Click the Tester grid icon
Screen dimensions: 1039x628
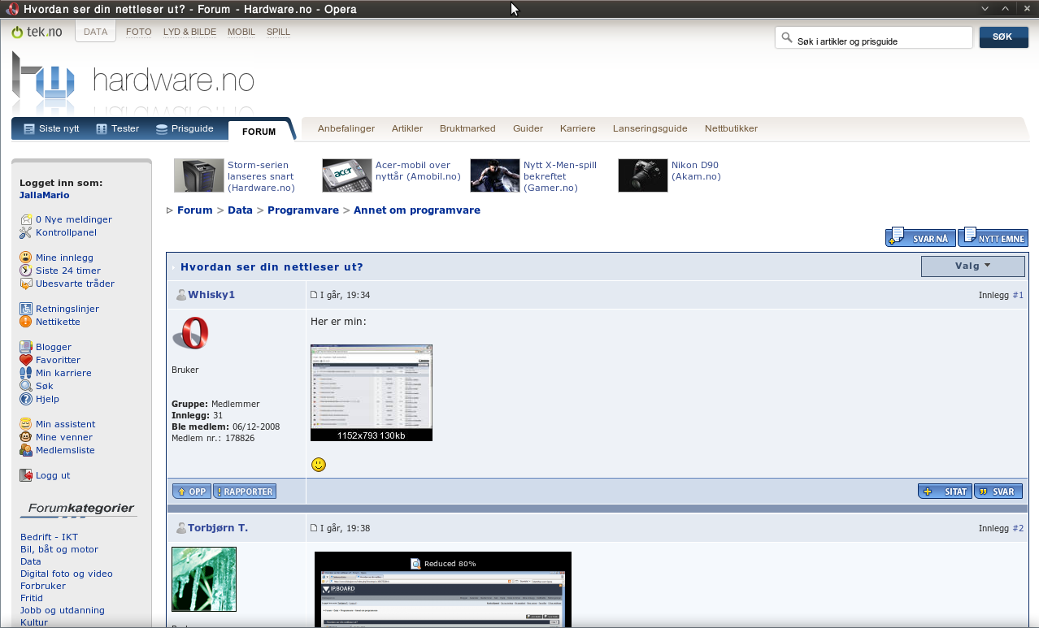[x=102, y=129]
